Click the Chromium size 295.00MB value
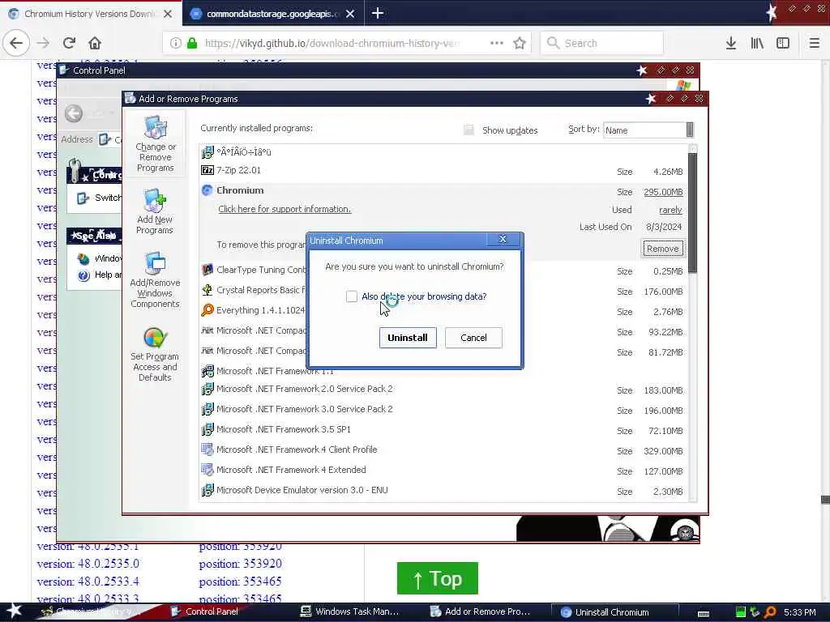Viewport: 830px width, 622px height. [663, 192]
